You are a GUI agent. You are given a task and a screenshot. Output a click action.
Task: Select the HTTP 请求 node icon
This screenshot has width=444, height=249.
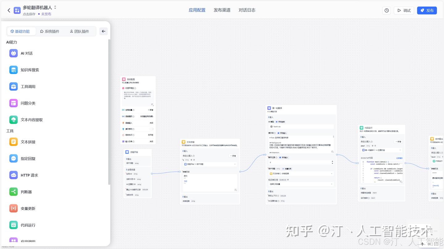13,175
